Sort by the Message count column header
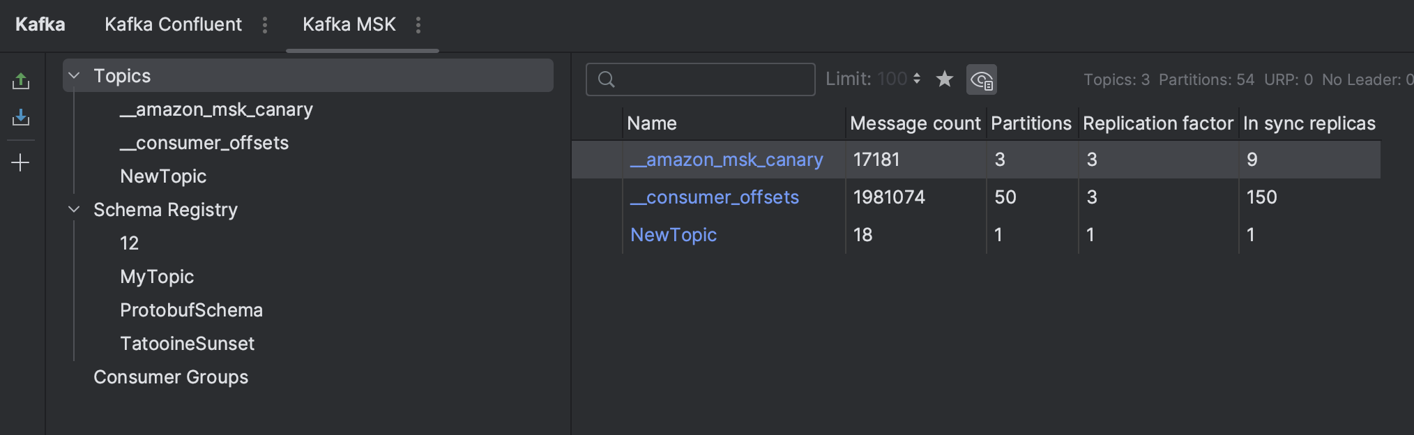This screenshot has width=1414, height=435. [x=915, y=123]
